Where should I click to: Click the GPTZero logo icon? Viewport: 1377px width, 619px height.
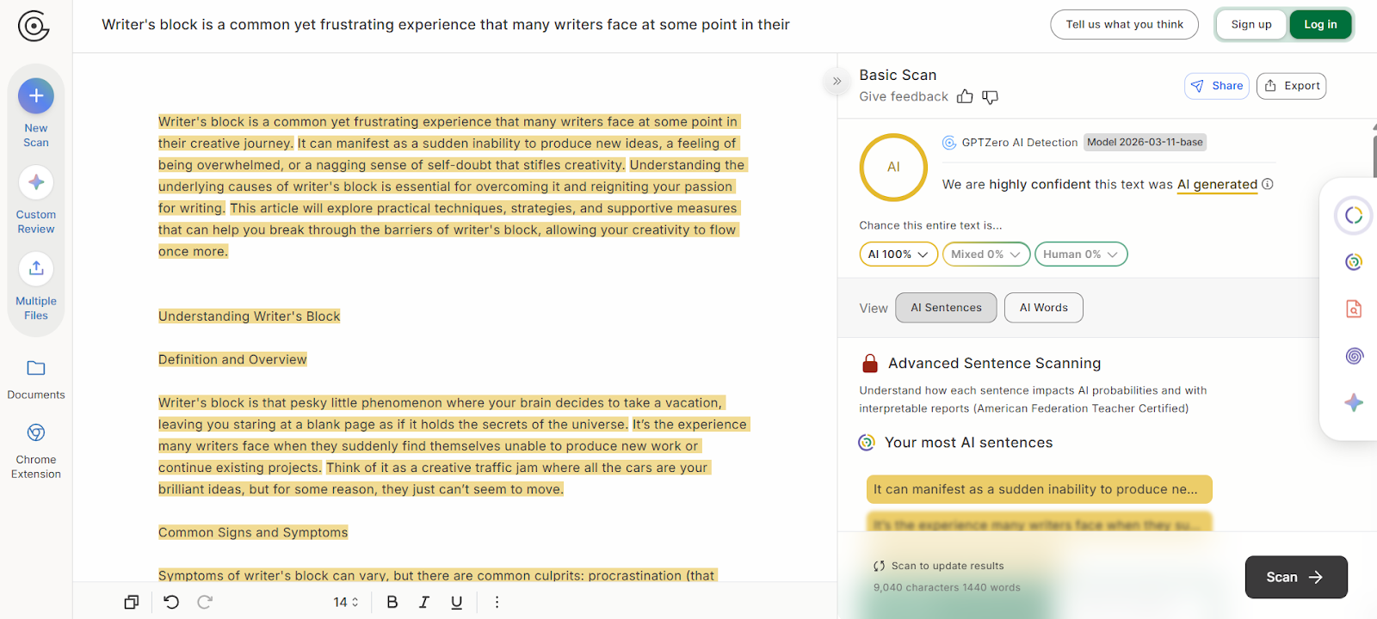pos(34,26)
